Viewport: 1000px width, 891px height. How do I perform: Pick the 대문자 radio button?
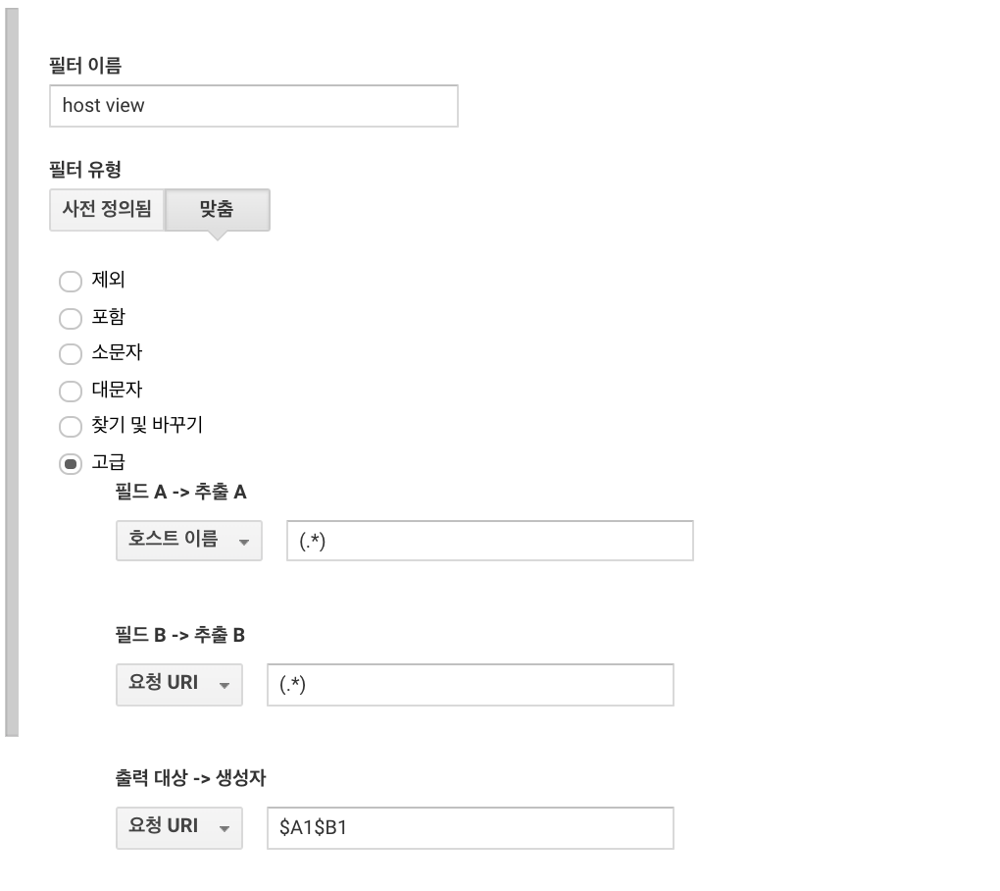click(x=71, y=391)
